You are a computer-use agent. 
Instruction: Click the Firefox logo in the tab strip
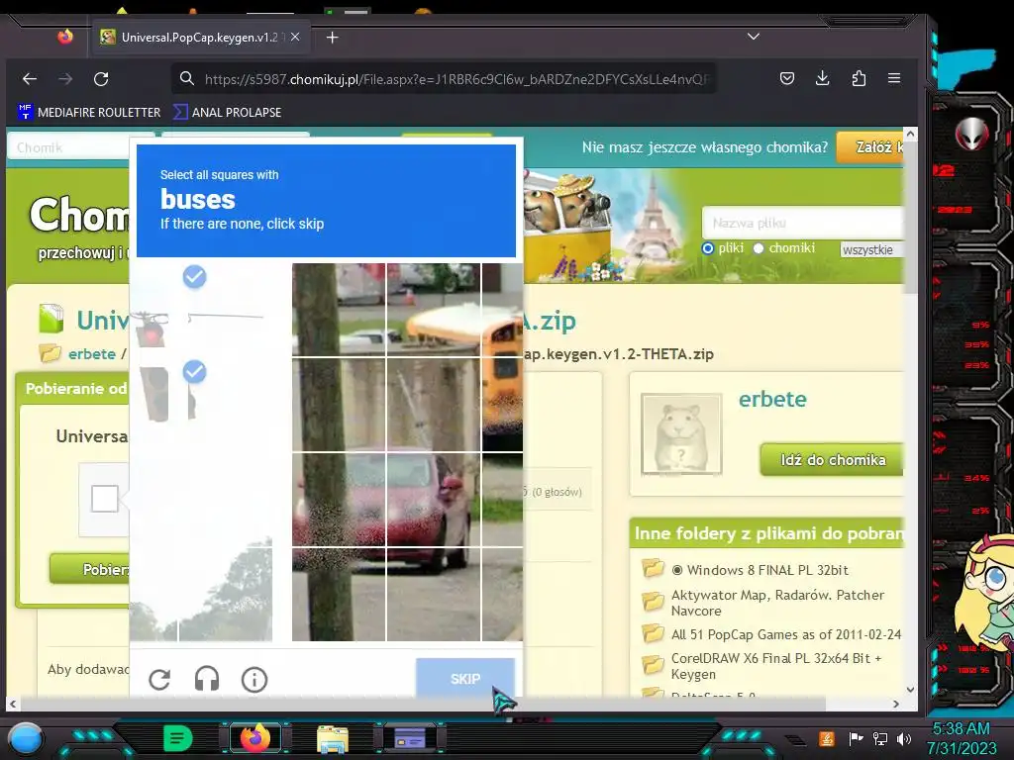pyautogui.click(x=65, y=37)
